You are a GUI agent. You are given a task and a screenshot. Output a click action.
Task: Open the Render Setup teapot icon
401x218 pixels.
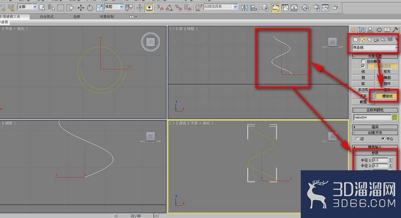click(x=316, y=8)
